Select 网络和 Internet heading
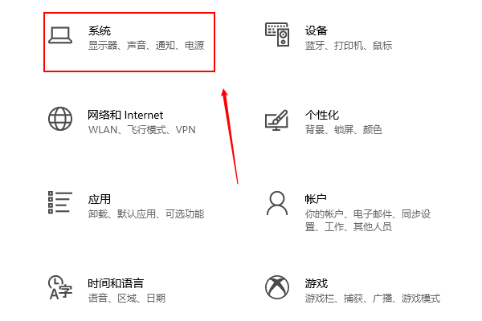This screenshot has width=482, height=321. [125, 115]
